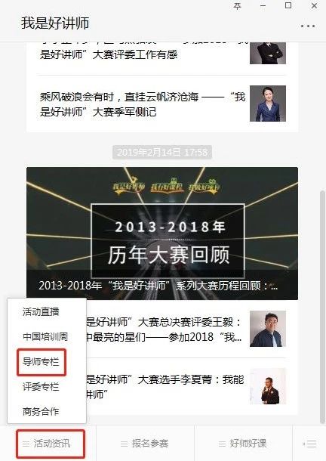Click the woman in blue suit thumbnail
The width and height of the screenshot is (326, 461).
268,104
